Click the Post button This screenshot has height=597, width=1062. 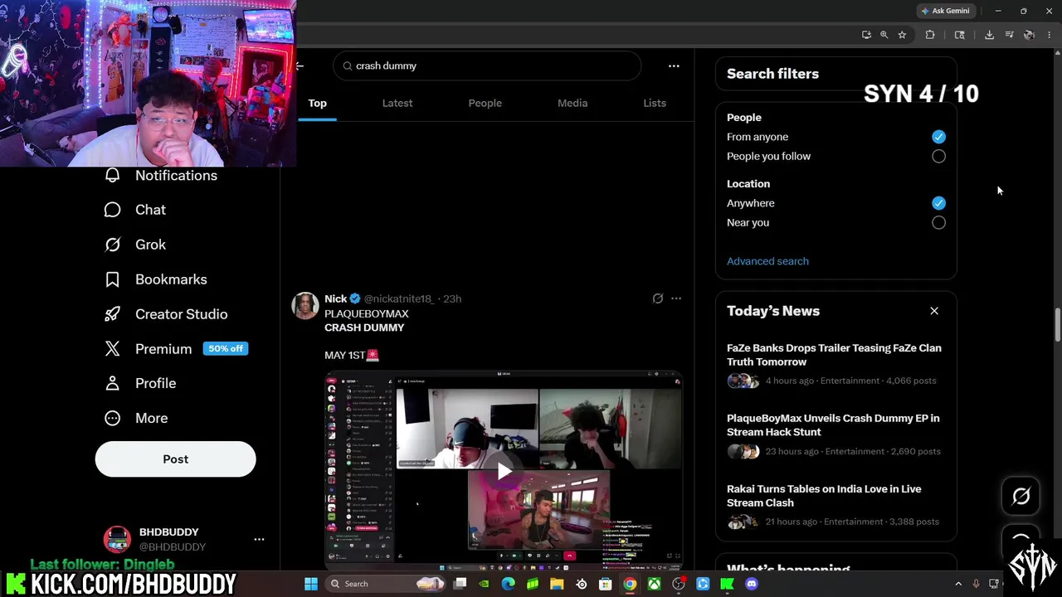(175, 459)
